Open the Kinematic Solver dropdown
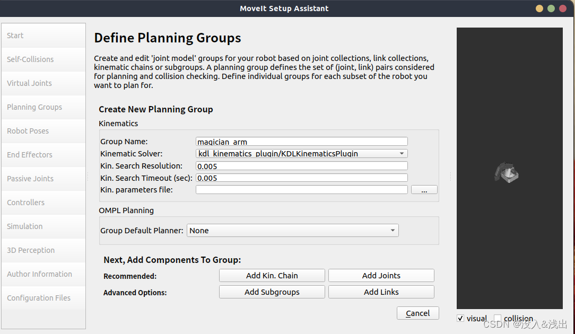This screenshot has width=575, height=334. tap(301, 154)
